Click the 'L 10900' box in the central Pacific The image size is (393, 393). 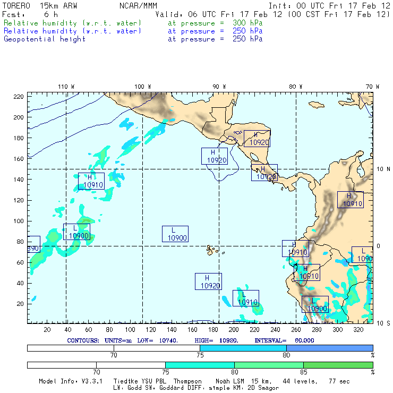click(x=175, y=234)
